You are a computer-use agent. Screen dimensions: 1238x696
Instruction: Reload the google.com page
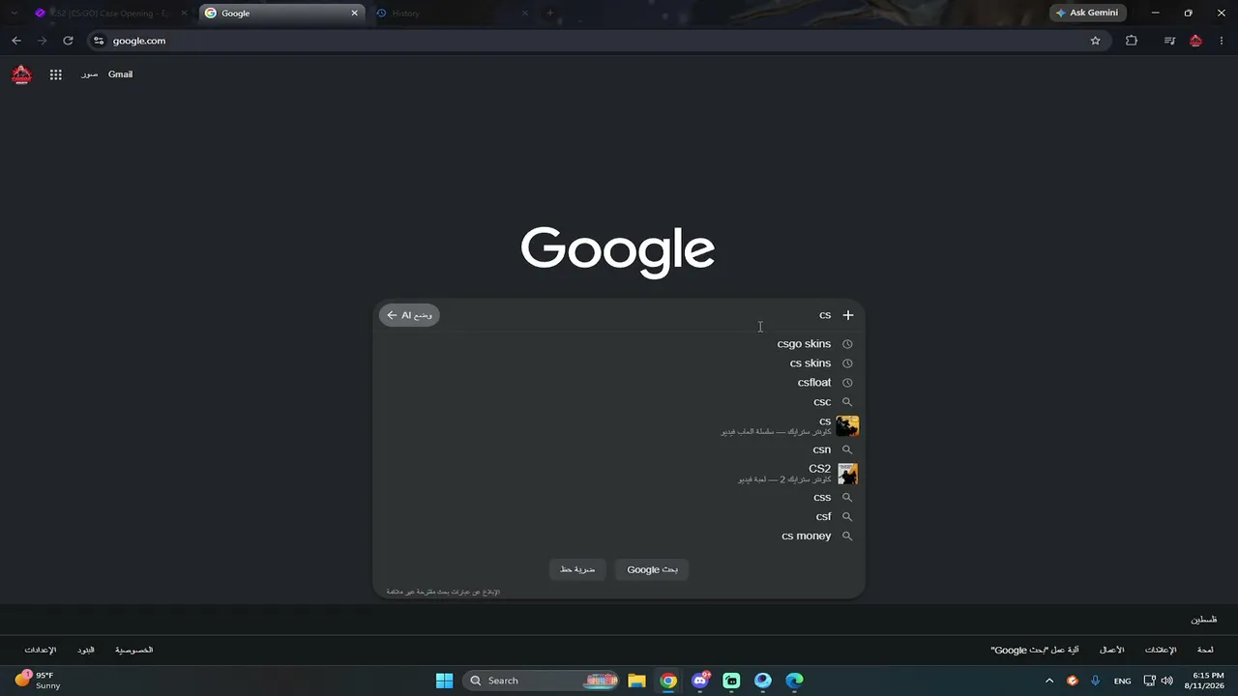click(x=68, y=41)
